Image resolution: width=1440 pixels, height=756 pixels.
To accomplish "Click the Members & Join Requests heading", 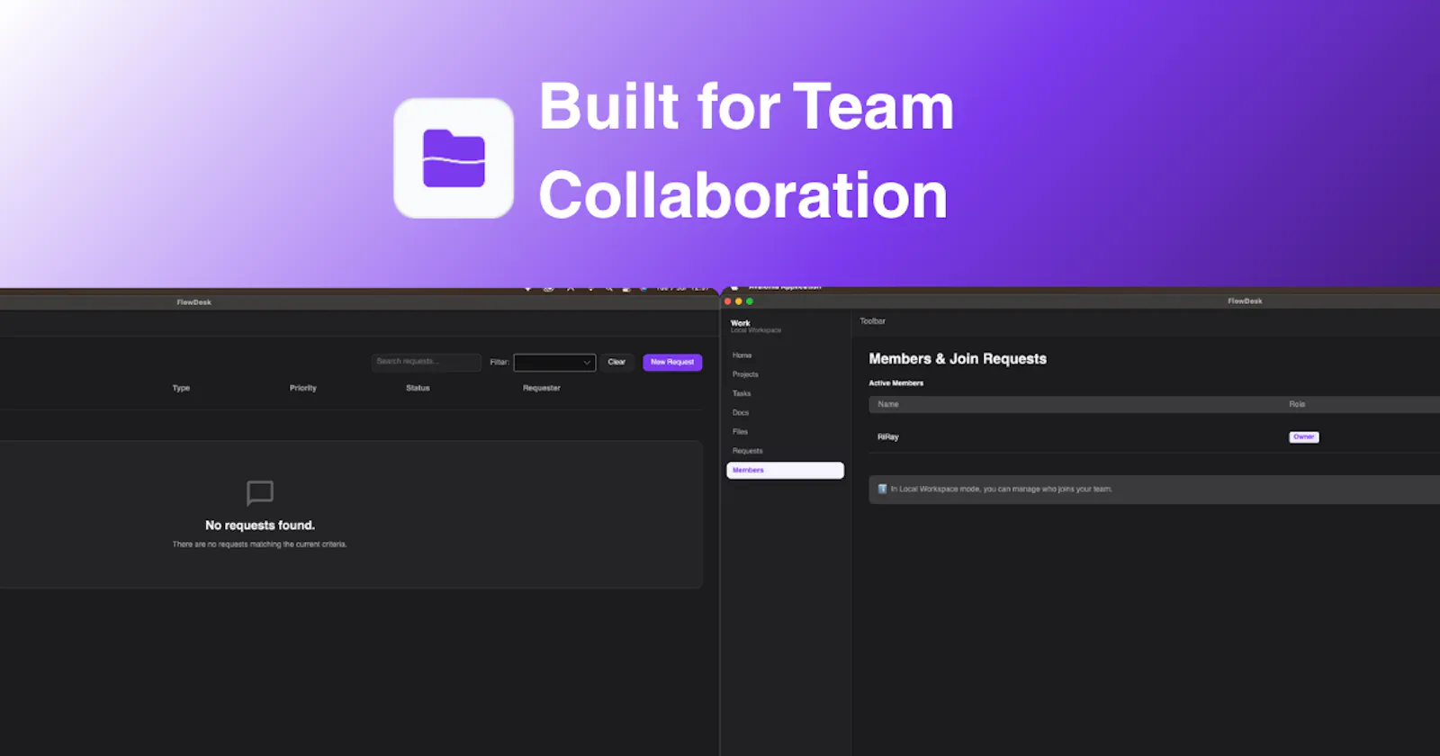I will coord(958,358).
